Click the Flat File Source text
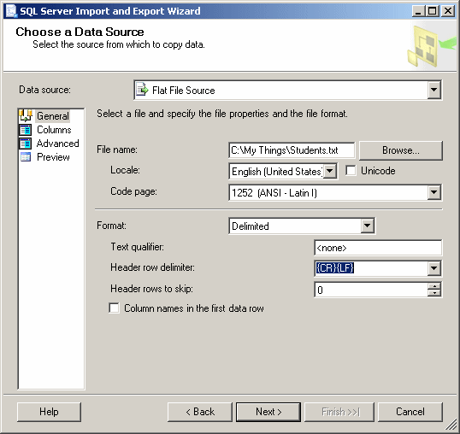This screenshot has width=460, height=434. 183,91
